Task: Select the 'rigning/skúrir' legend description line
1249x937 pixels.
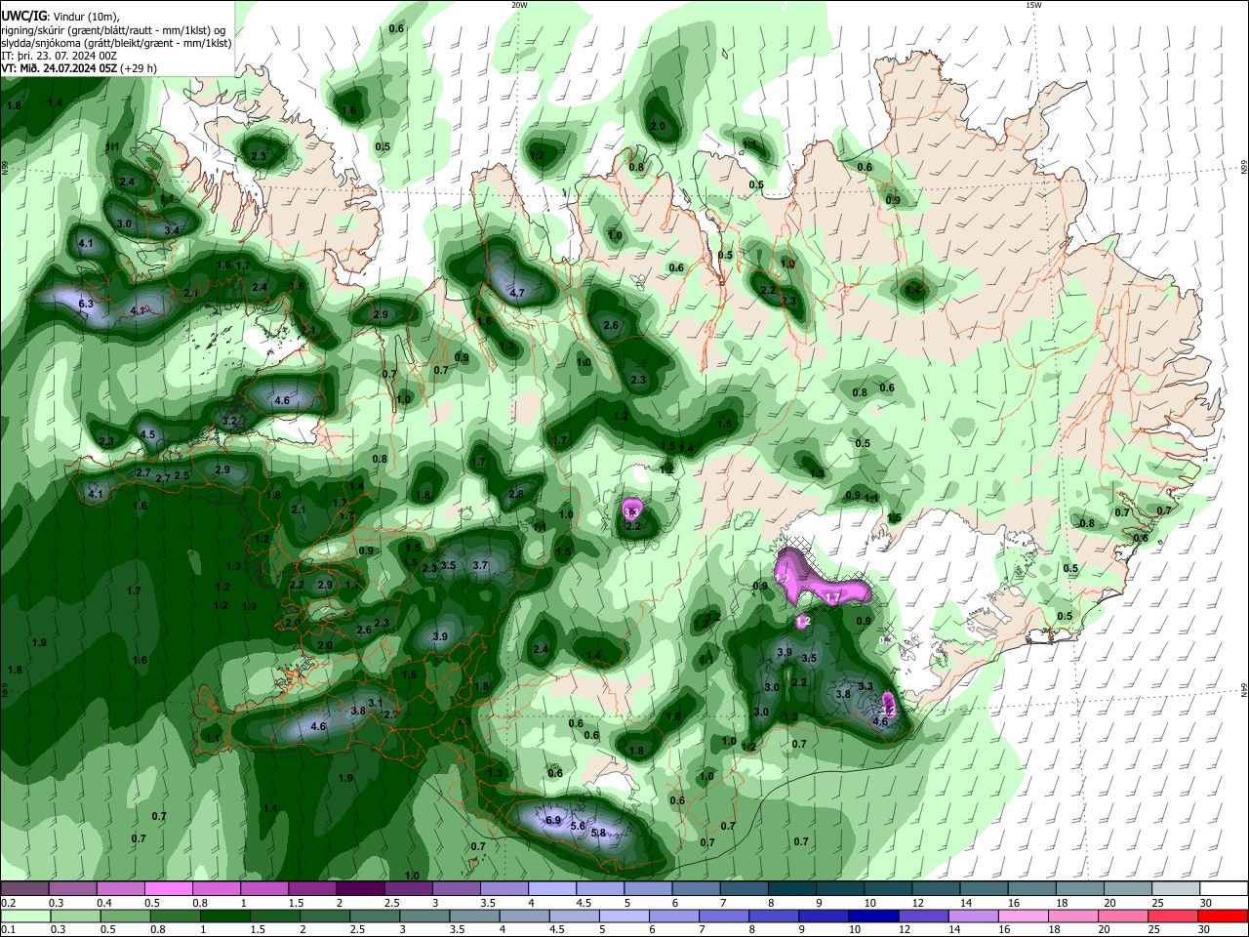Action: click(113, 30)
